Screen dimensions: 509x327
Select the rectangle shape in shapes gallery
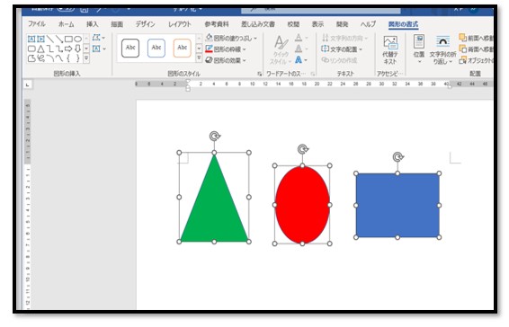click(68, 40)
